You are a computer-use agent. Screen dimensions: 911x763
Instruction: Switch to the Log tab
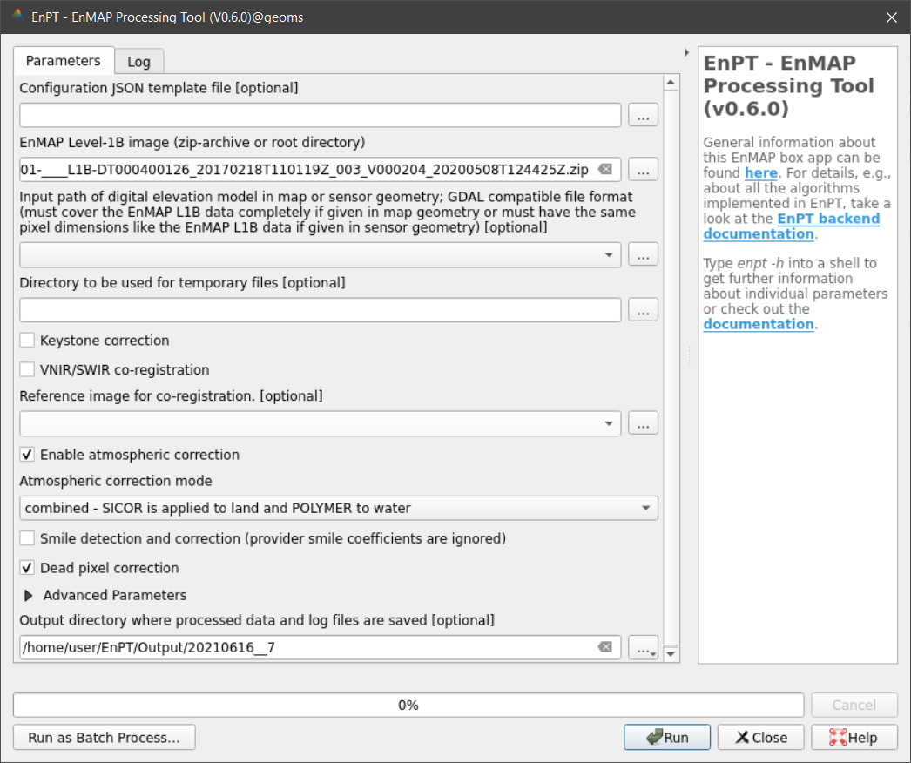pos(138,62)
